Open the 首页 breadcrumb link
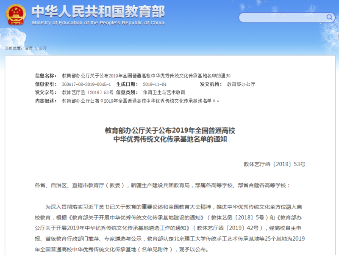Viewport: 339px width, 255px height. click(28, 48)
